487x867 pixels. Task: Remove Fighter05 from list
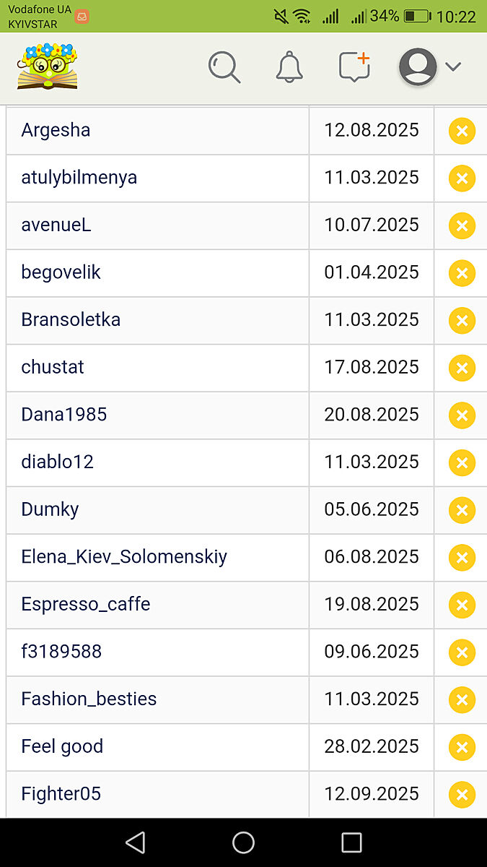click(462, 795)
